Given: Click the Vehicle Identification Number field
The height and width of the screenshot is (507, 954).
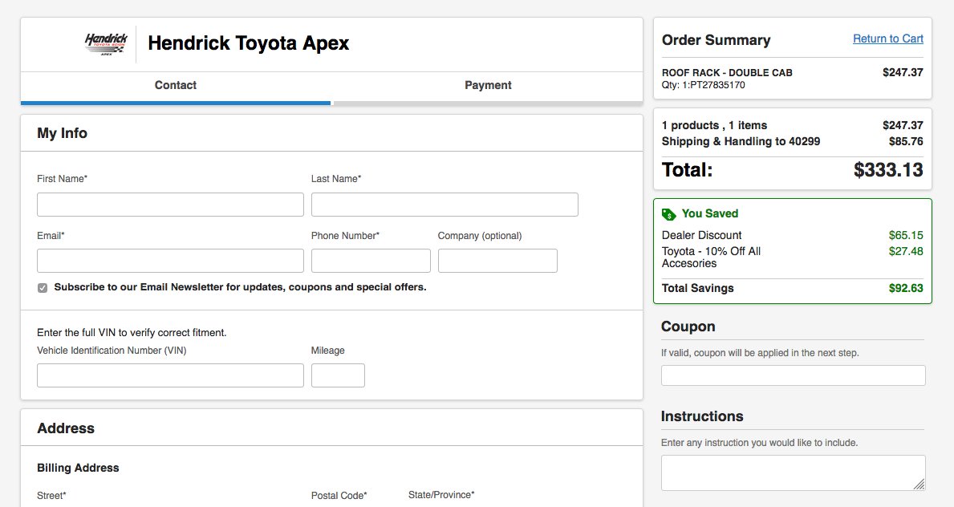Looking at the screenshot, I should [170, 375].
